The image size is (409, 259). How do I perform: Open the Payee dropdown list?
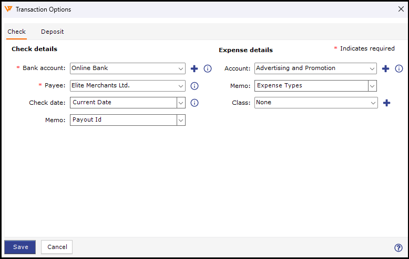[181, 86]
